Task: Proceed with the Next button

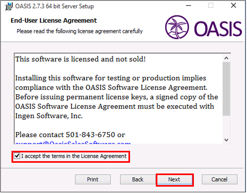Action: (x=174, y=179)
